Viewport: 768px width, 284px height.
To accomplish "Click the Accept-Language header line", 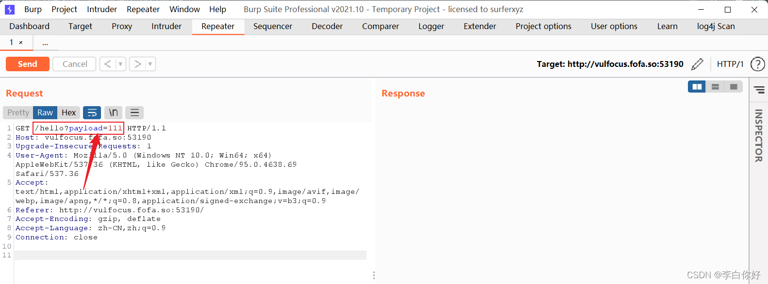I will [x=90, y=228].
